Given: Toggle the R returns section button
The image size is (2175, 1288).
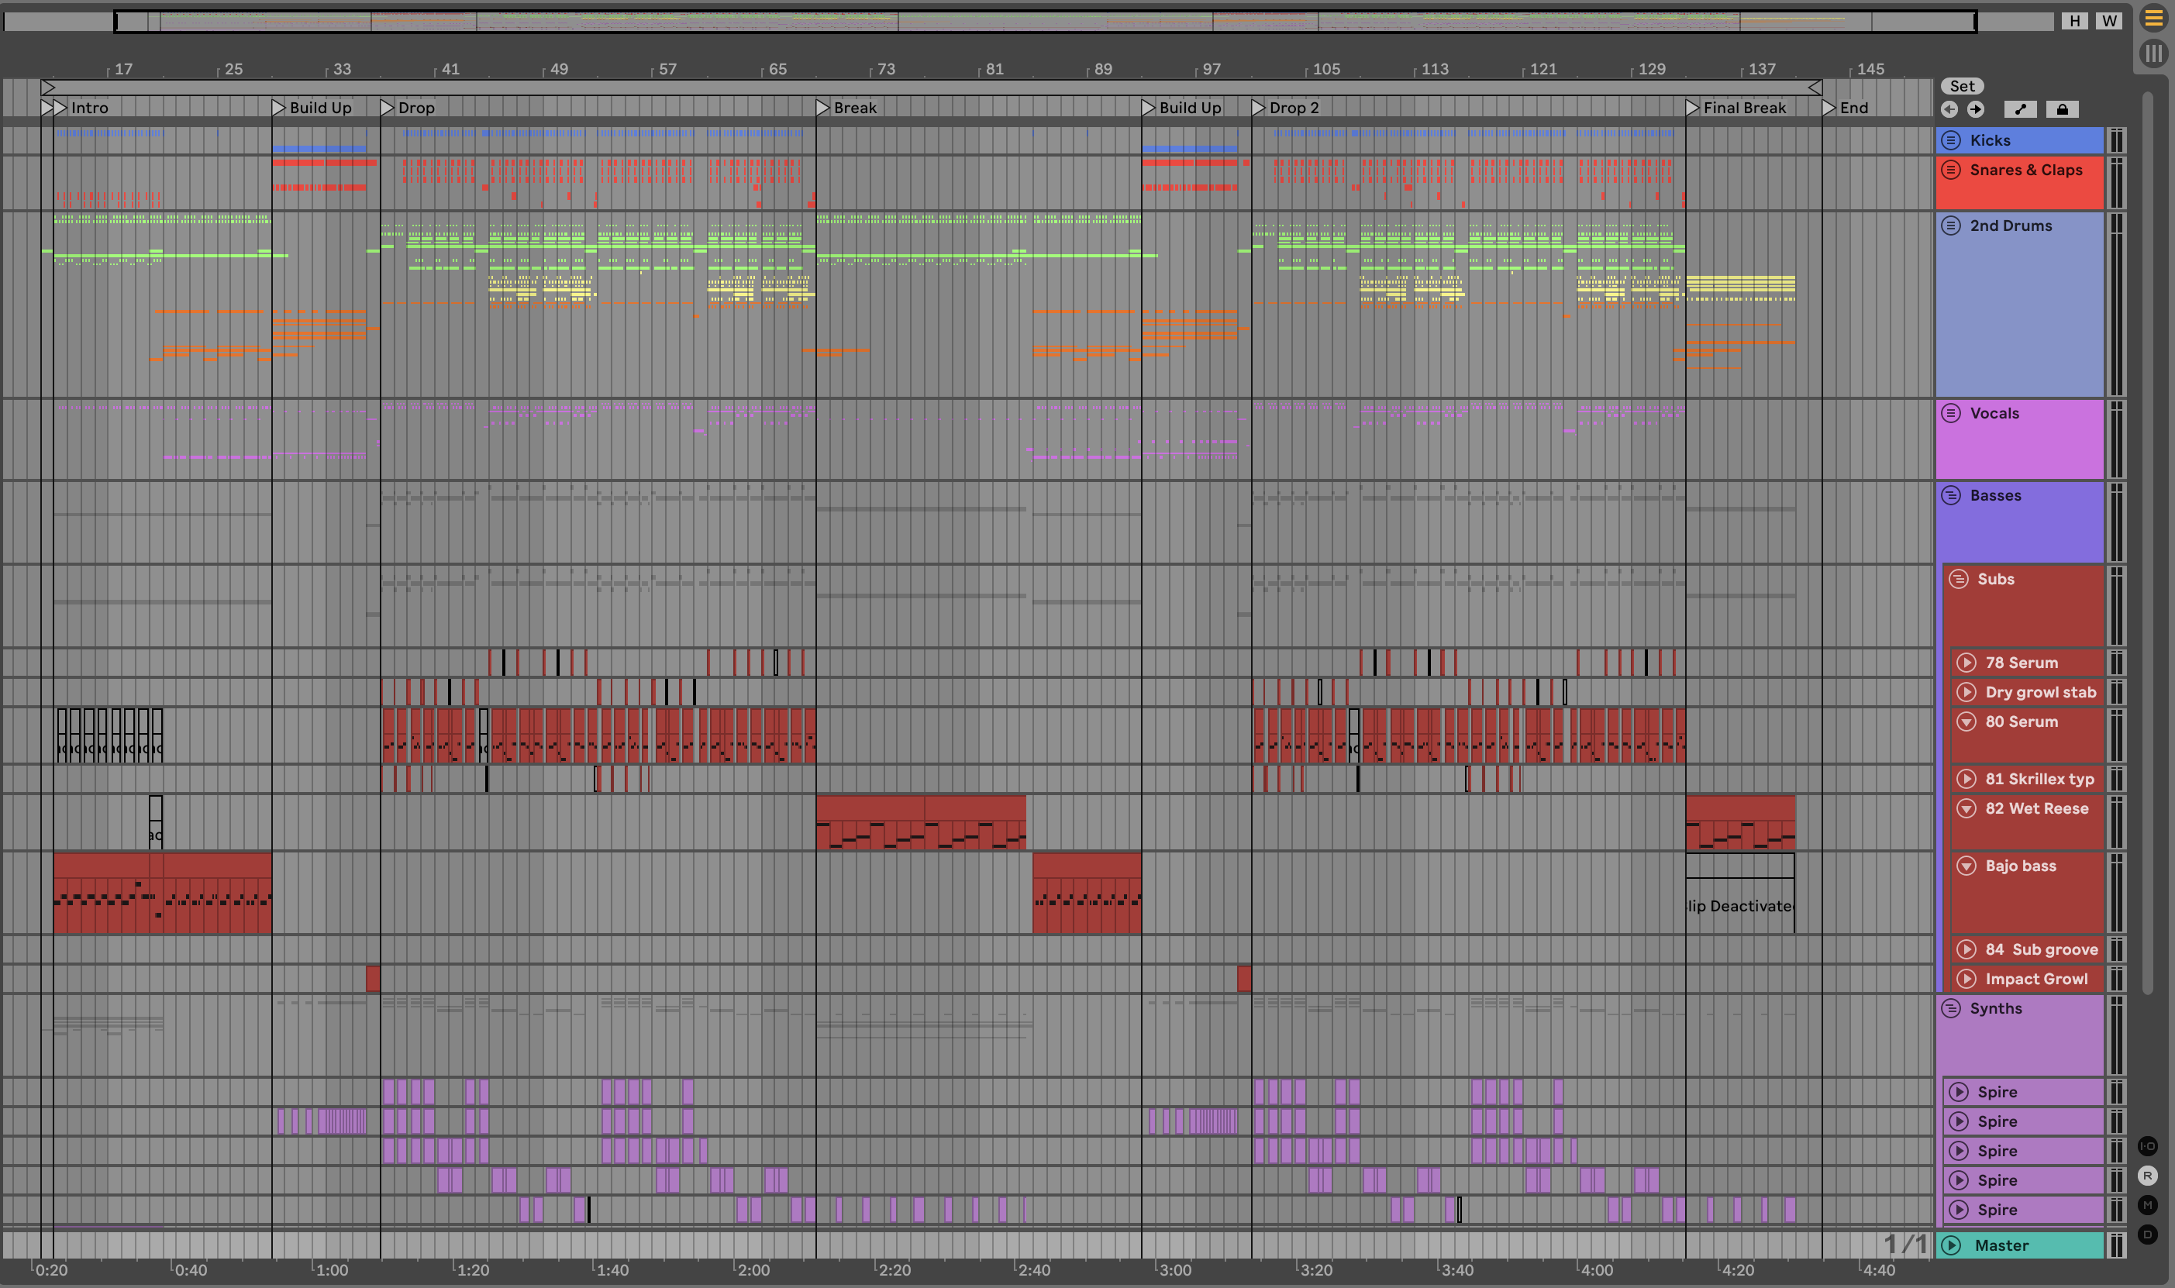Looking at the screenshot, I should [x=2147, y=1176].
